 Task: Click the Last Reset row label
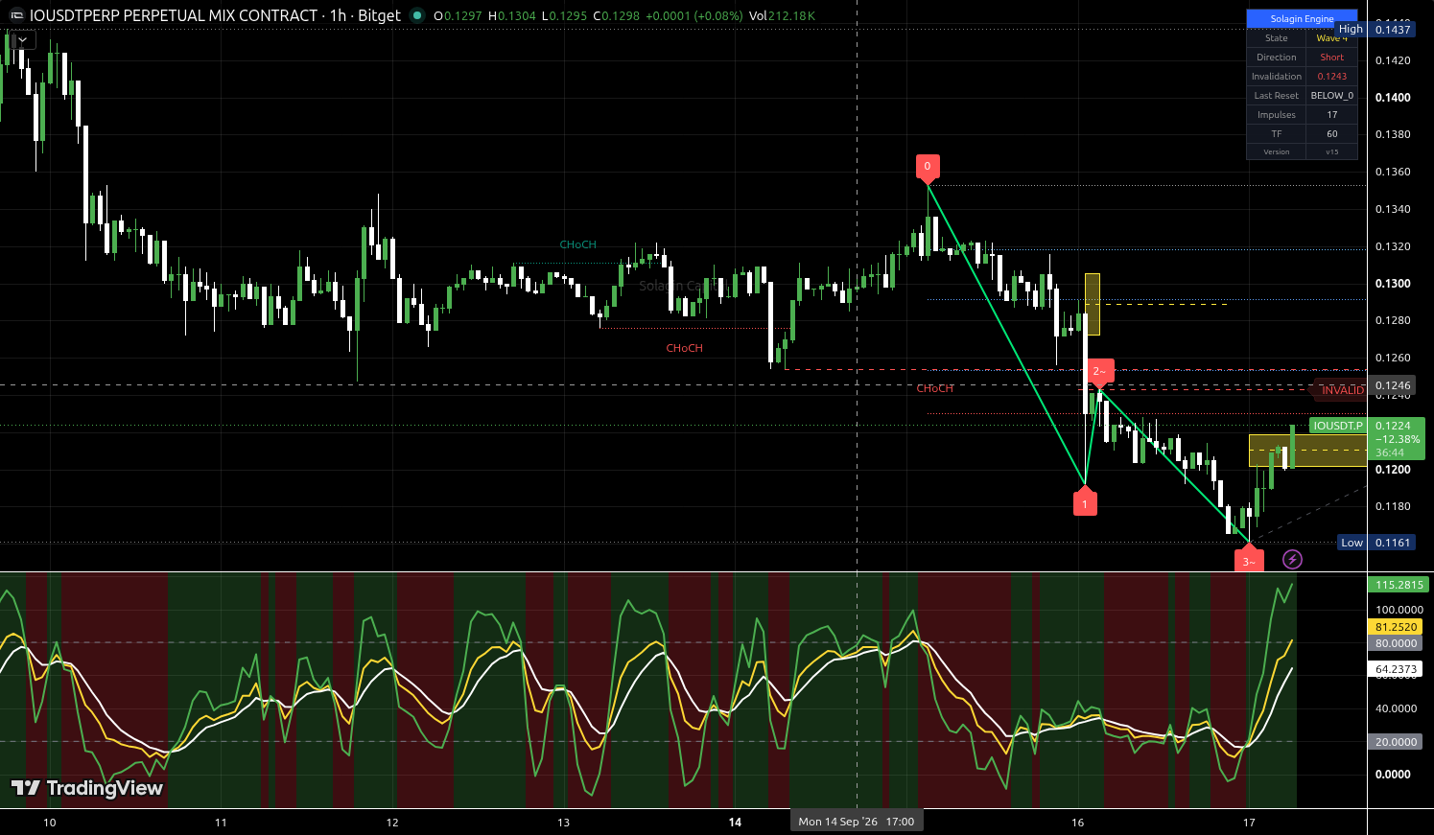click(1277, 96)
